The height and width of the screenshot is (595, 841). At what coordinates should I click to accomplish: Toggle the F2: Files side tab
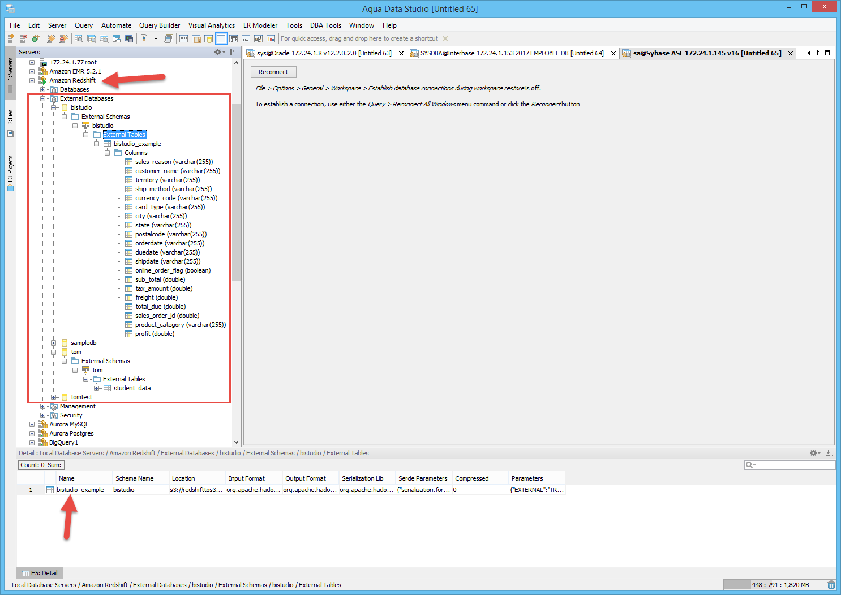(10, 123)
